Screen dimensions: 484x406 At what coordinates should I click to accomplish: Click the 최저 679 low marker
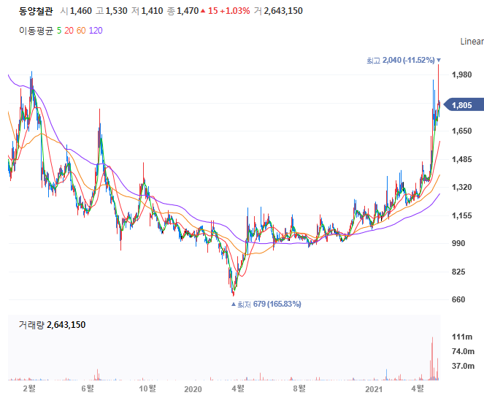[266, 304]
